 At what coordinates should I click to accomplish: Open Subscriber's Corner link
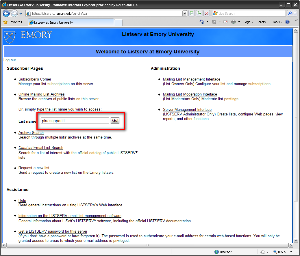[35, 79]
